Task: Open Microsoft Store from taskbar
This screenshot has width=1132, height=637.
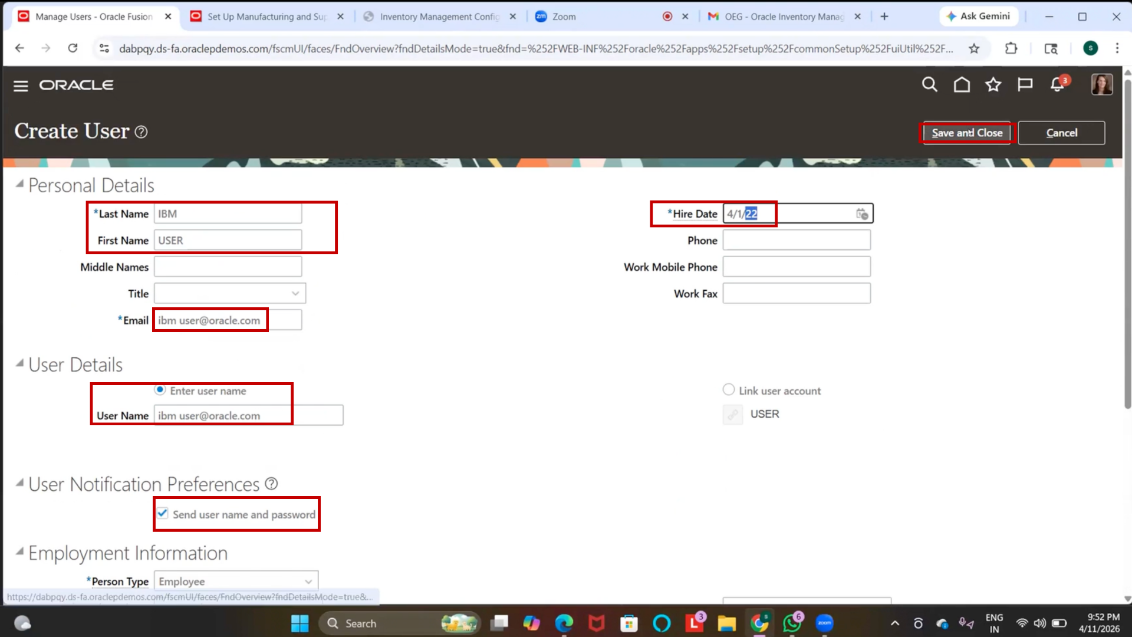Action: pyautogui.click(x=629, y=623)
